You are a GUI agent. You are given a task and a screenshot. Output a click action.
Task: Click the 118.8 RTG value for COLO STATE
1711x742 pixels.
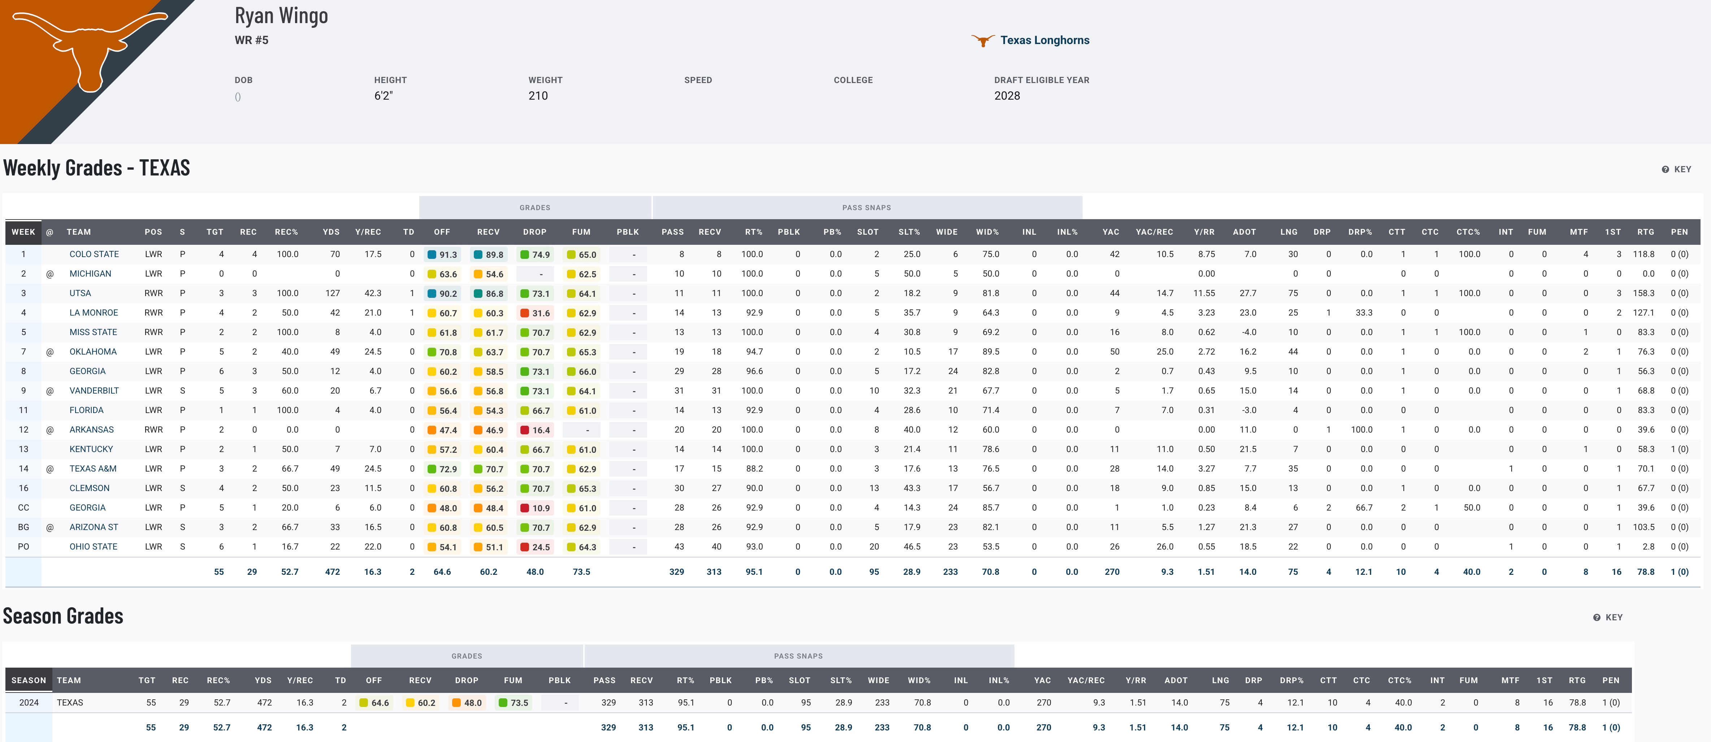(1644, 255)
